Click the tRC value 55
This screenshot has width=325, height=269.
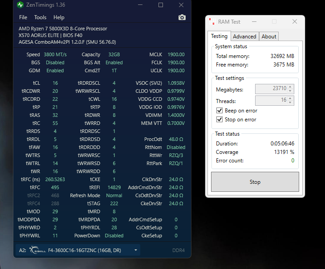[x=55, y=123]
